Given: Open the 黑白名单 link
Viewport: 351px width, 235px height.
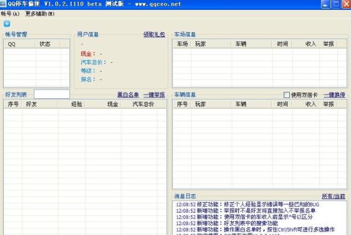Looking at the screenshot, I should coord(128,95).
